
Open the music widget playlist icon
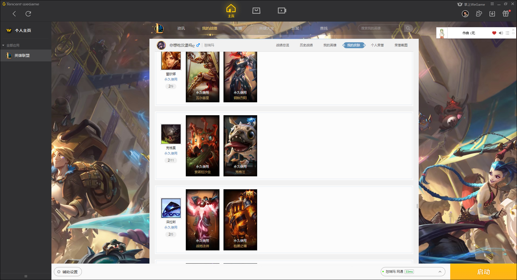click(x=507, y=33)
